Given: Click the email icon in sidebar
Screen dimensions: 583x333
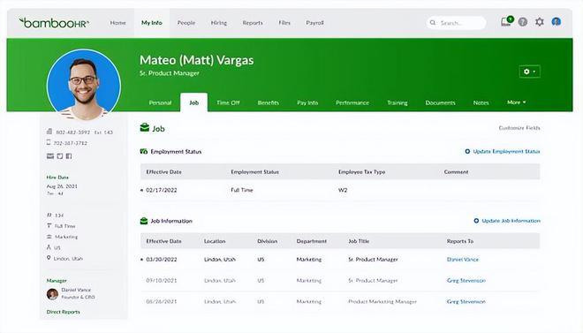Looking at the screenshot, I should 50,156.
